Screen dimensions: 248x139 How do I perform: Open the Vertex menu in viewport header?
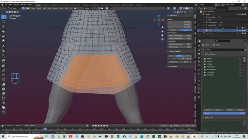click(55, 8)
